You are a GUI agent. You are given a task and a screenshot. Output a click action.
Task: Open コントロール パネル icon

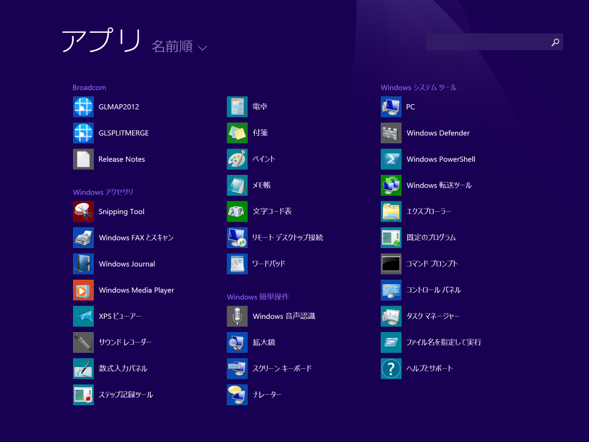391,290
